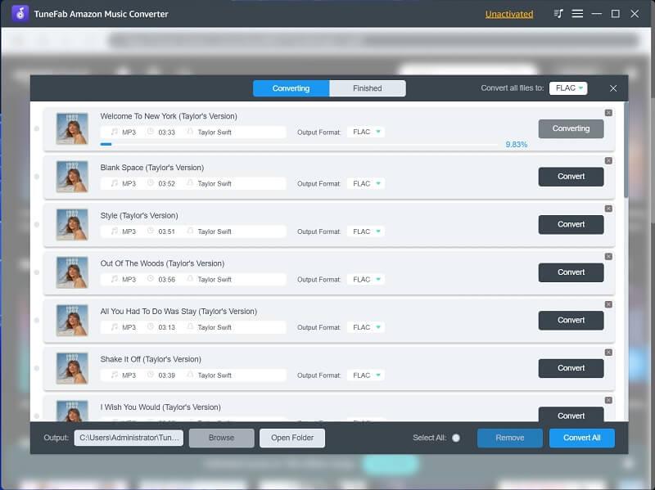Screen dimensions: 655x490
Task: Open the Convert all files to FLAC dropdown
Action: [x=568, y=88]
